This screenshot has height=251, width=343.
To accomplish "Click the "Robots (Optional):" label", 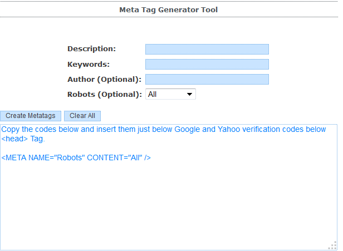I will pyautogui.click(x=104, y=94).
